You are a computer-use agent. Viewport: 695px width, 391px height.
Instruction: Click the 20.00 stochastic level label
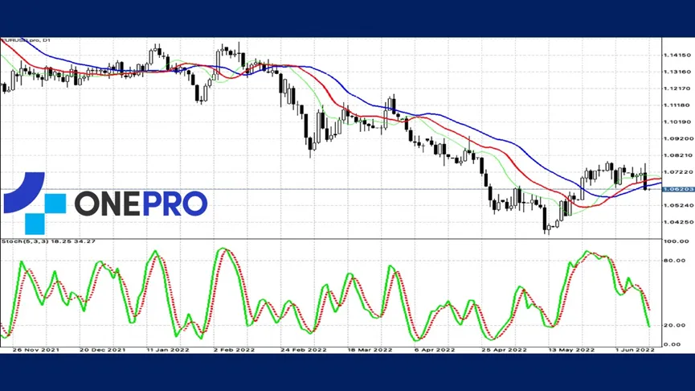click(675, 325)
